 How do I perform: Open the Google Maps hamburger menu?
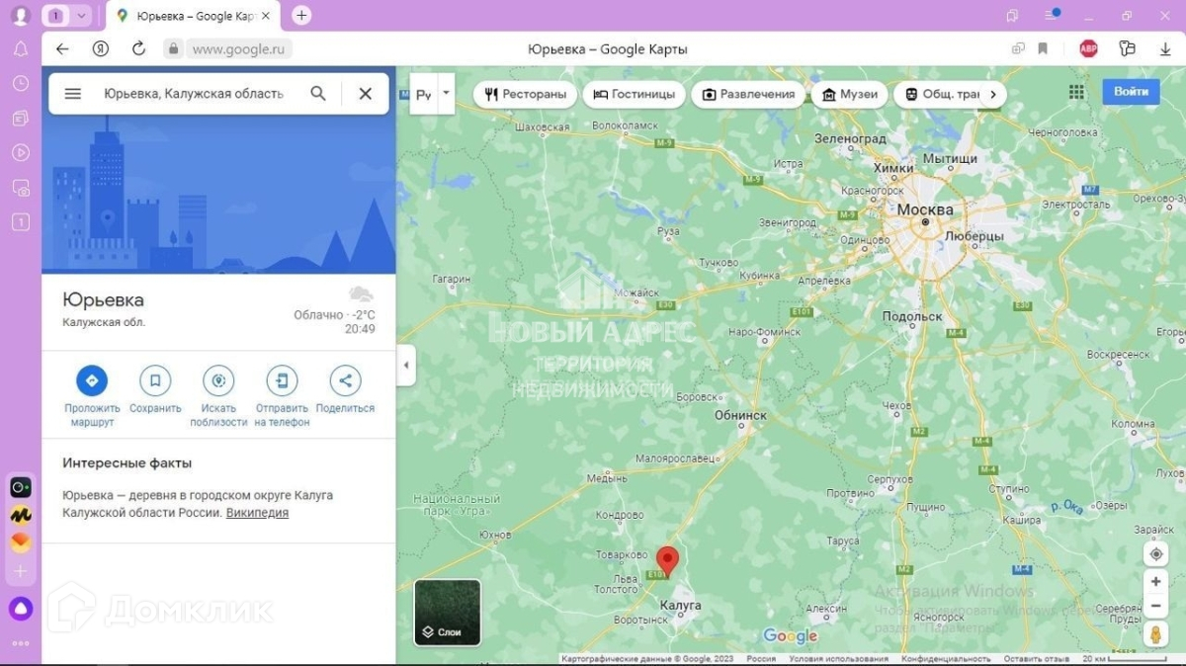pyautogui.click(x=72, y=94)
